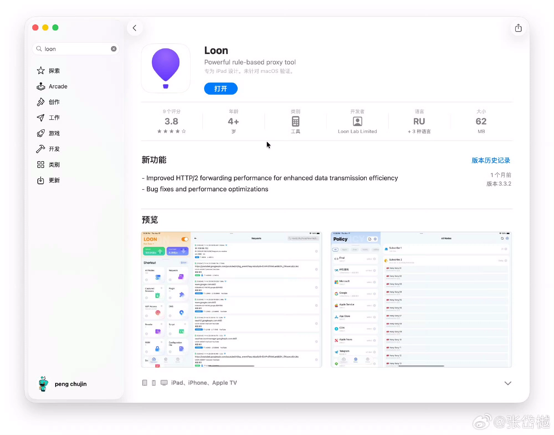
Task: Focus the search field containing loon
Action: click(76, 49)
